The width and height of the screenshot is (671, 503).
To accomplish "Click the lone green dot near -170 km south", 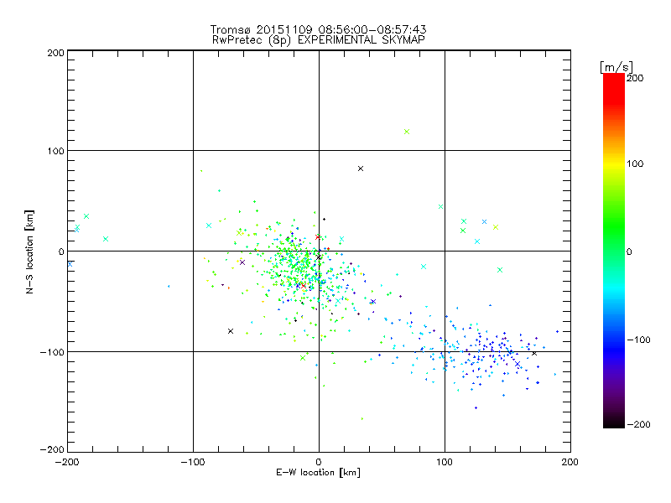I will click(x=362, y=418).
